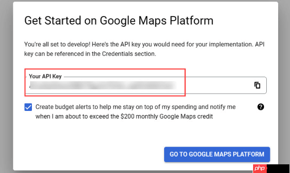Click the word 'Platform' in the dialog title

(x=192, y=21)
